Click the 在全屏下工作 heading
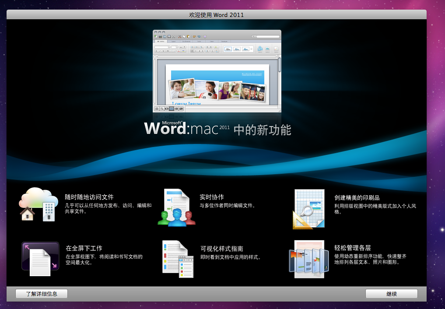 click(84, 248)
